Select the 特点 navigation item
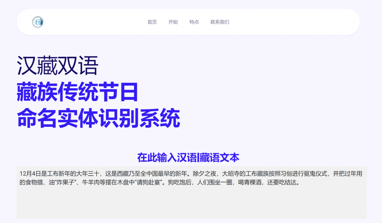The image size is (382, 223). [x=194, y=22]
